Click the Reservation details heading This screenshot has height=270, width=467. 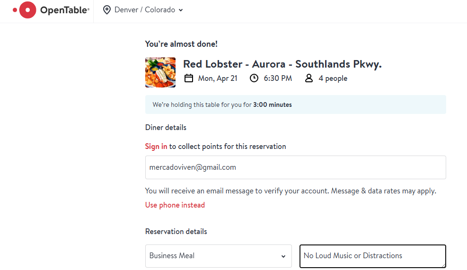click(176, 232)
